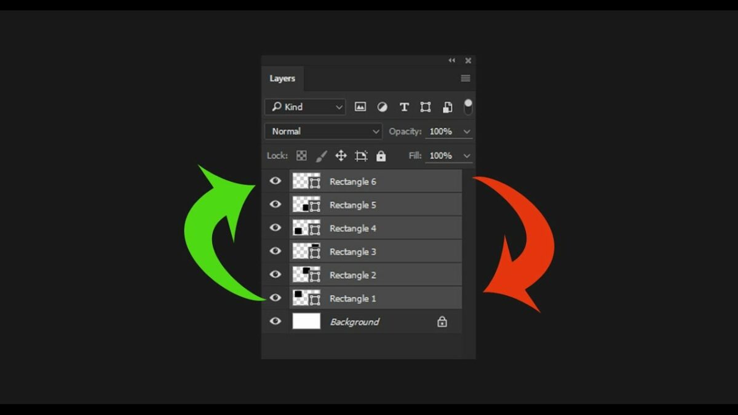
Task: Select the Layers tab
Action: pos(282,79)
